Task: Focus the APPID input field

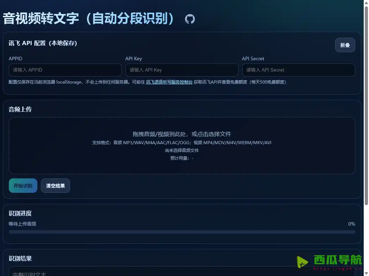Action: pos(65,70)
